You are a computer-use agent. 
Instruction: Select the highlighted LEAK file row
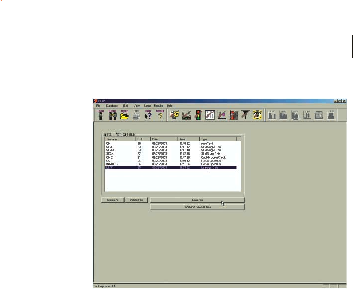[171, 168]
